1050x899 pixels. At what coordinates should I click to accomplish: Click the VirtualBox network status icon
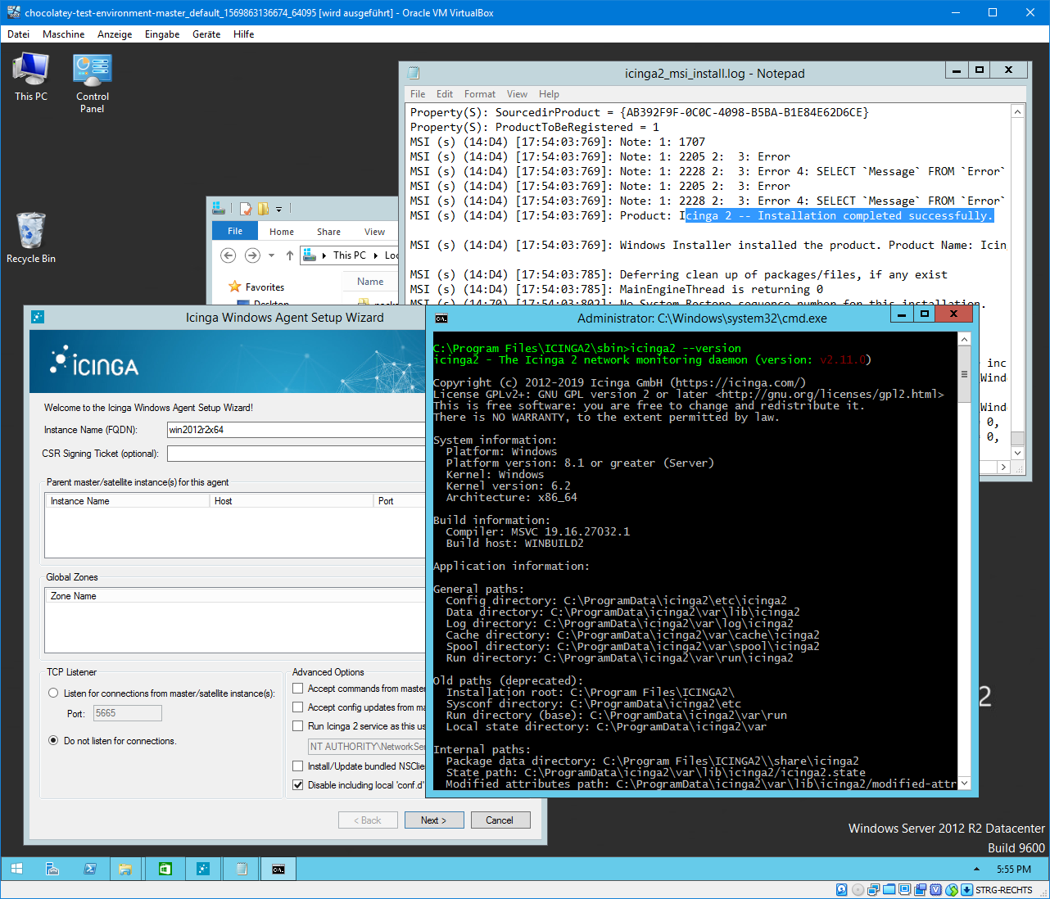pos(873,890)
